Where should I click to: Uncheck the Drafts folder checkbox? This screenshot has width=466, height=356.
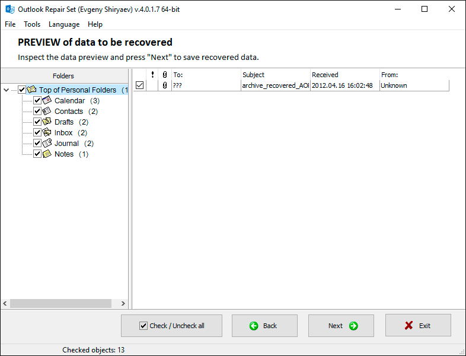37,122
